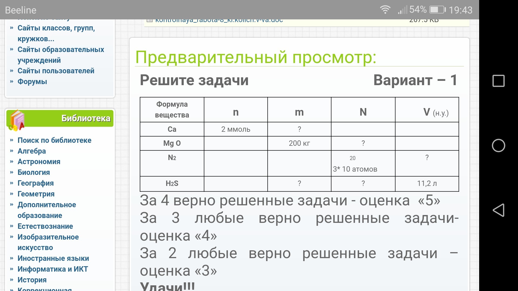Click Поиск по библиотеке
Screen dimensions: 518x291
click(54, 140)
